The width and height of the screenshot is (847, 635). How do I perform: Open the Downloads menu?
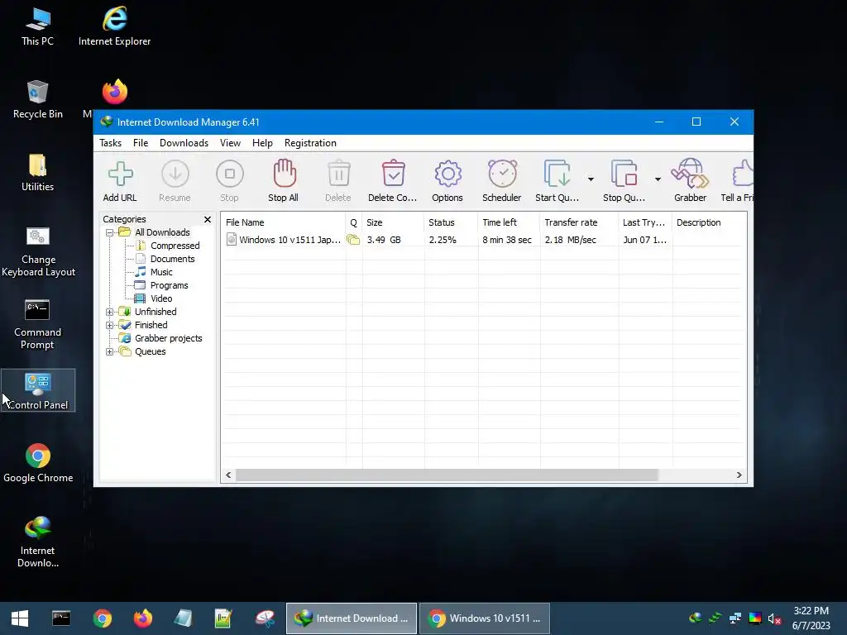[x=184, y=143]
